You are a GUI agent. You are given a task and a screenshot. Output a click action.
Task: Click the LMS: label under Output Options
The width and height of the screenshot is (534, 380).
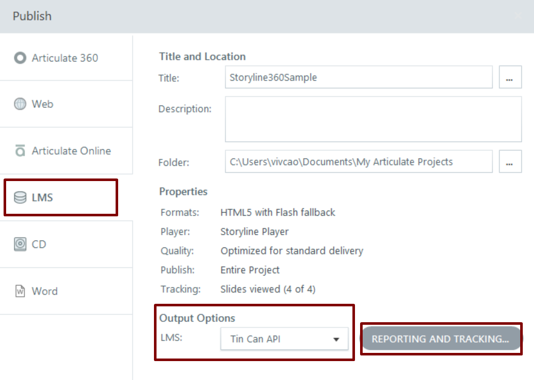pos(171,338)
